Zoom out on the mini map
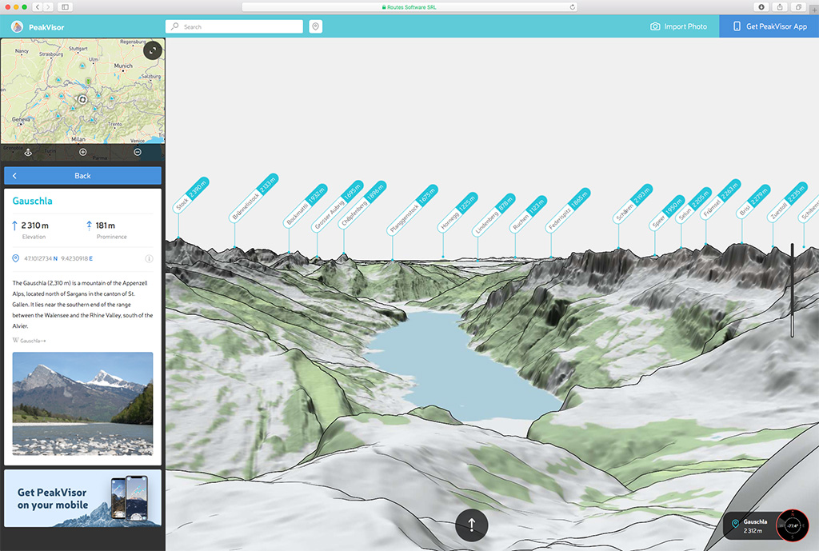The height and width of the screenshot is (551, 819). (138, 152)
